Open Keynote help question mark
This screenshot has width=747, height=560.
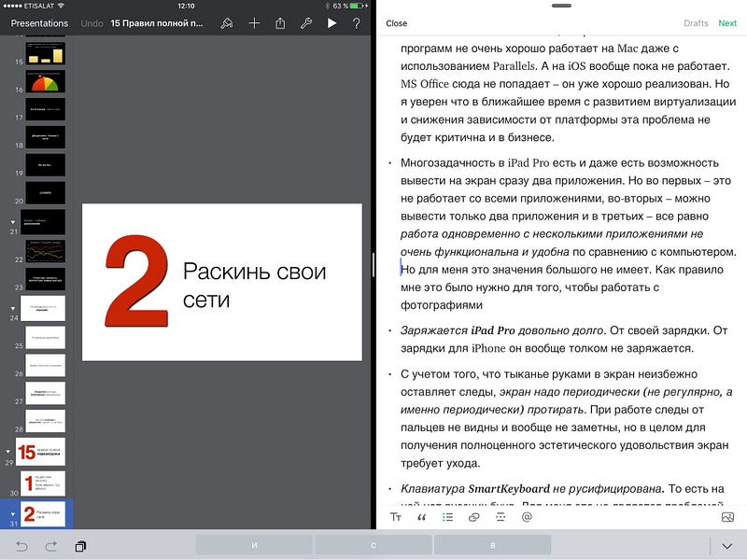[x=357, y=22]
